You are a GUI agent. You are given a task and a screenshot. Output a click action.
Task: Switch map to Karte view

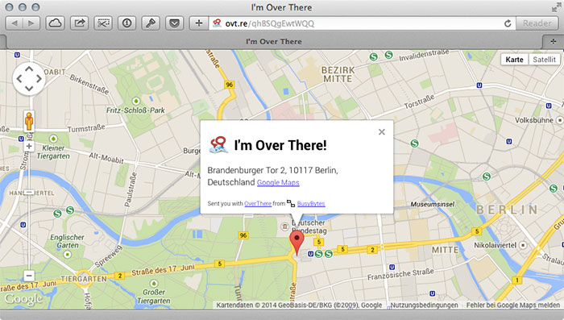[x=514, y=60]
